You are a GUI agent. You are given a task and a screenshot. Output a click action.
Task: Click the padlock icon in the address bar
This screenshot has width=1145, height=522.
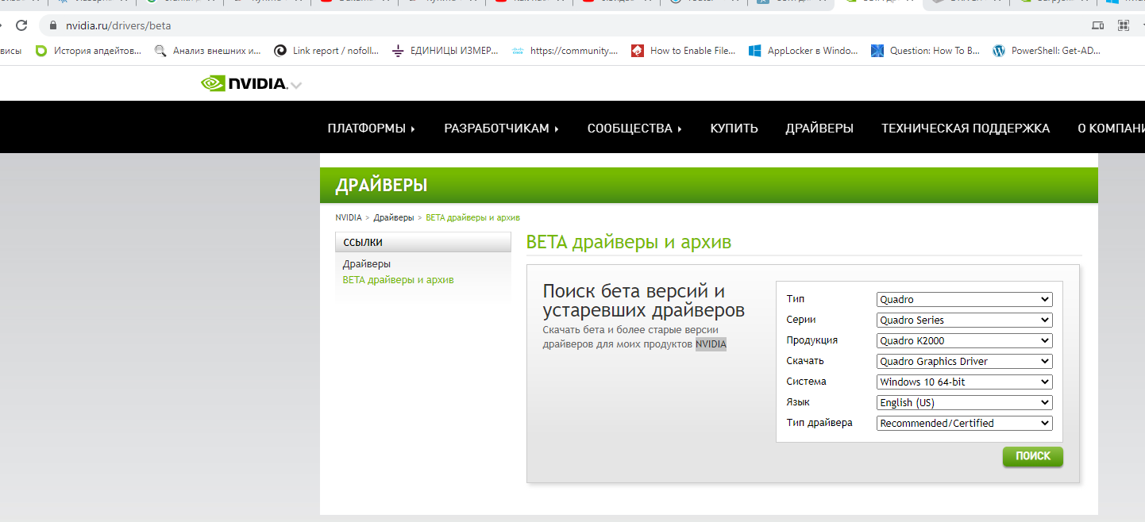click(54, 25)
